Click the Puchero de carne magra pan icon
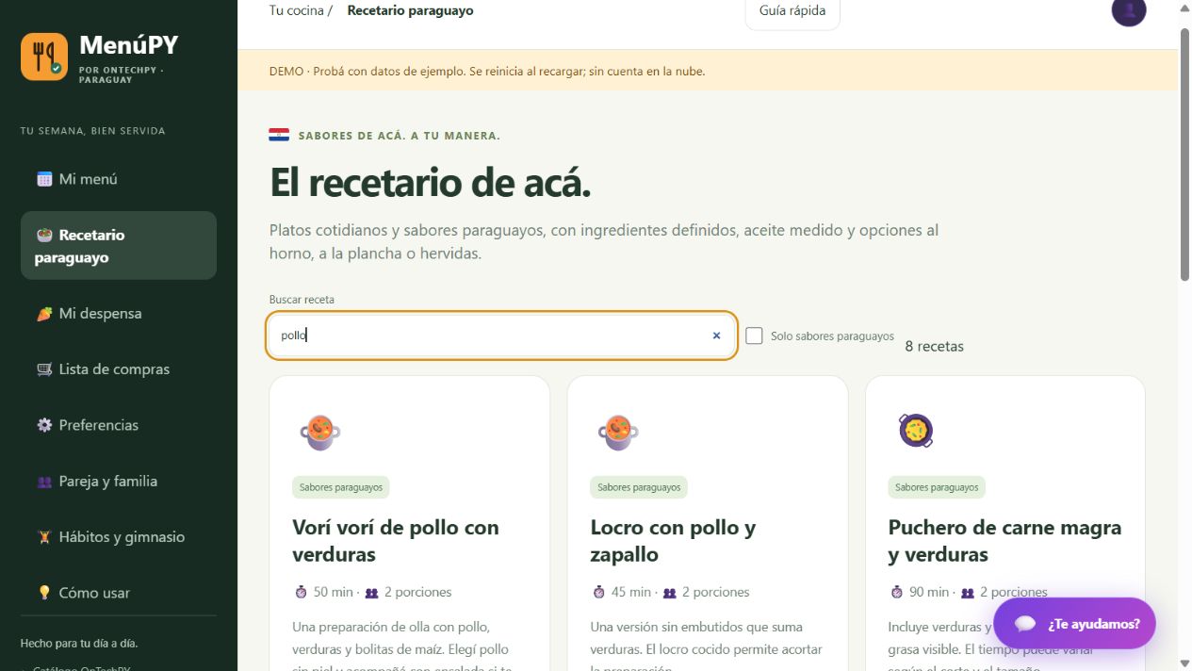Image resolution: width=1192 pixels, height=671 pixels. pyautogui.click(x=915, y=431)
